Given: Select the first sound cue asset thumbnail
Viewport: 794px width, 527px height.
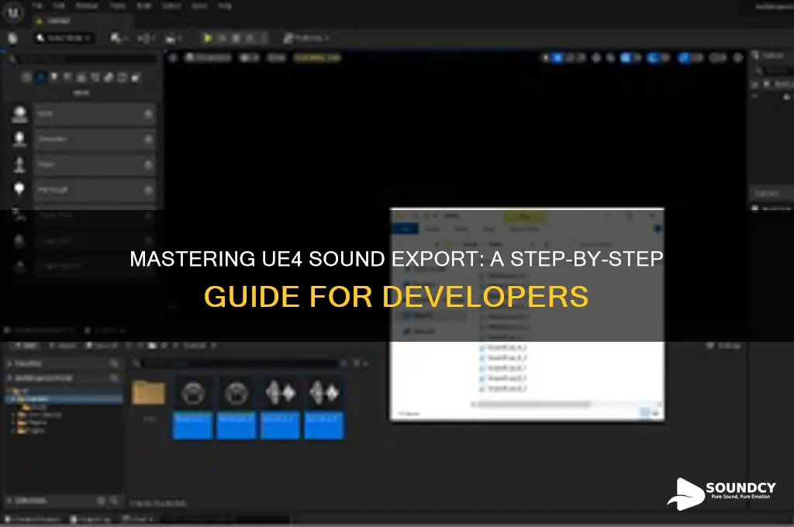Looking at the screenshot, I should pos(192,407).
